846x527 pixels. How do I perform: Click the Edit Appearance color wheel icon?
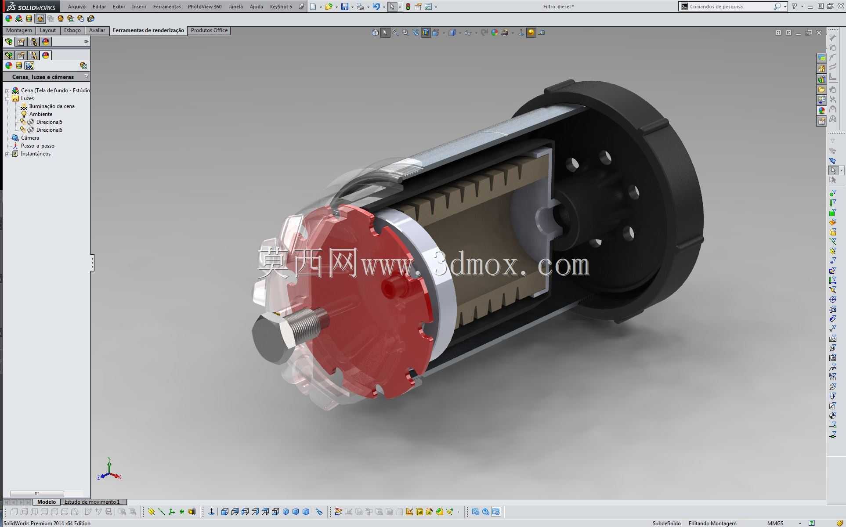coord(8,18)
